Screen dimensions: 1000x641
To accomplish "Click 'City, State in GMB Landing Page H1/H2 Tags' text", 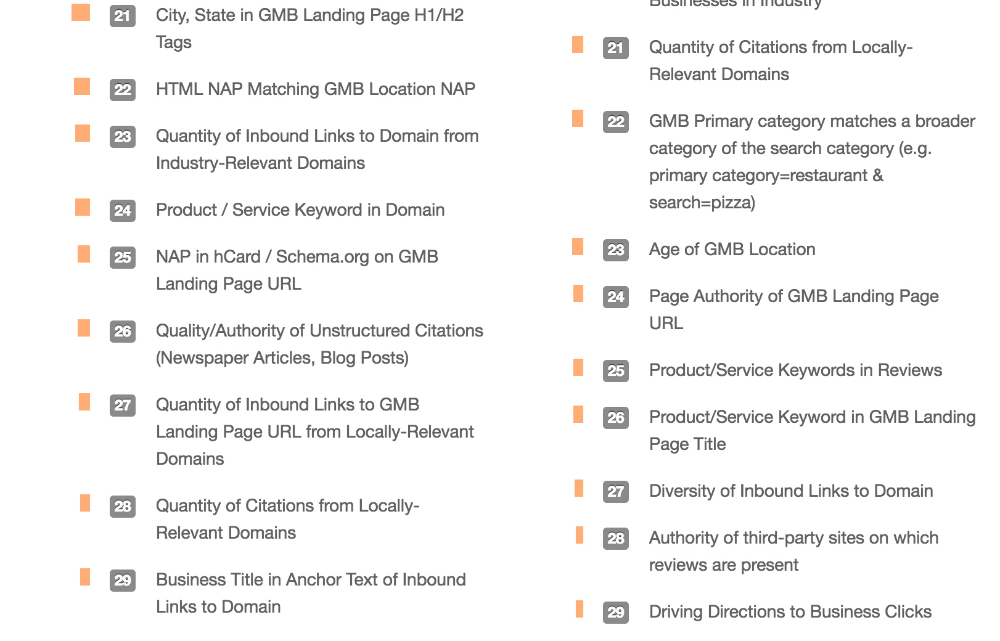I will tap(309, 28).
